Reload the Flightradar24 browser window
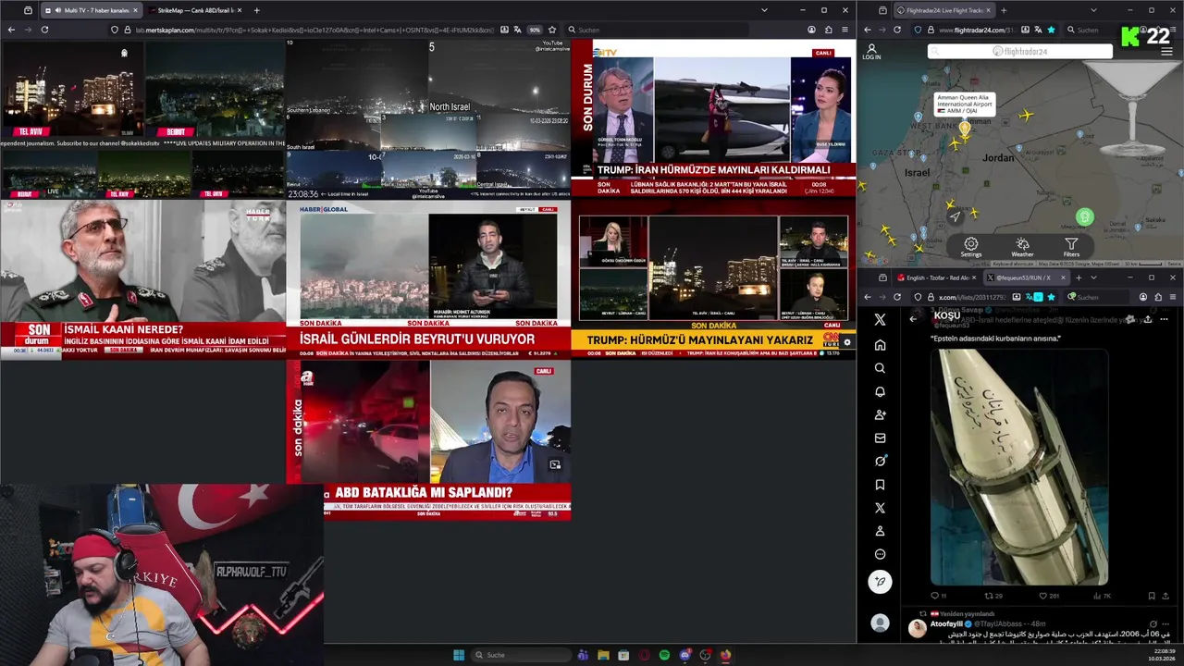The image size is (1184, 666). coord(897,30)
